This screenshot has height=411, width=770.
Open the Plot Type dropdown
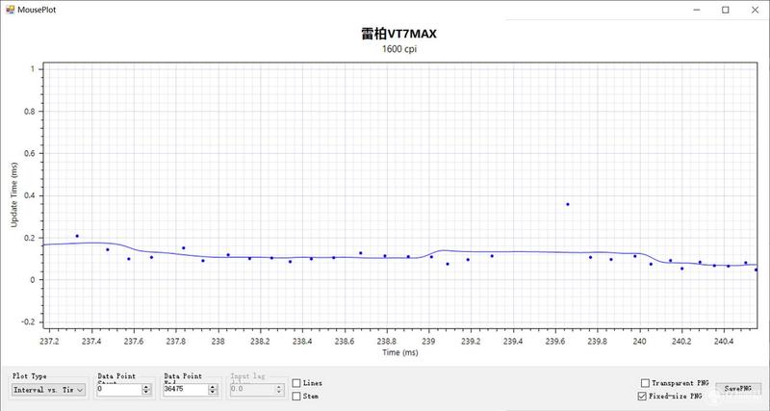tap(49, 390)
